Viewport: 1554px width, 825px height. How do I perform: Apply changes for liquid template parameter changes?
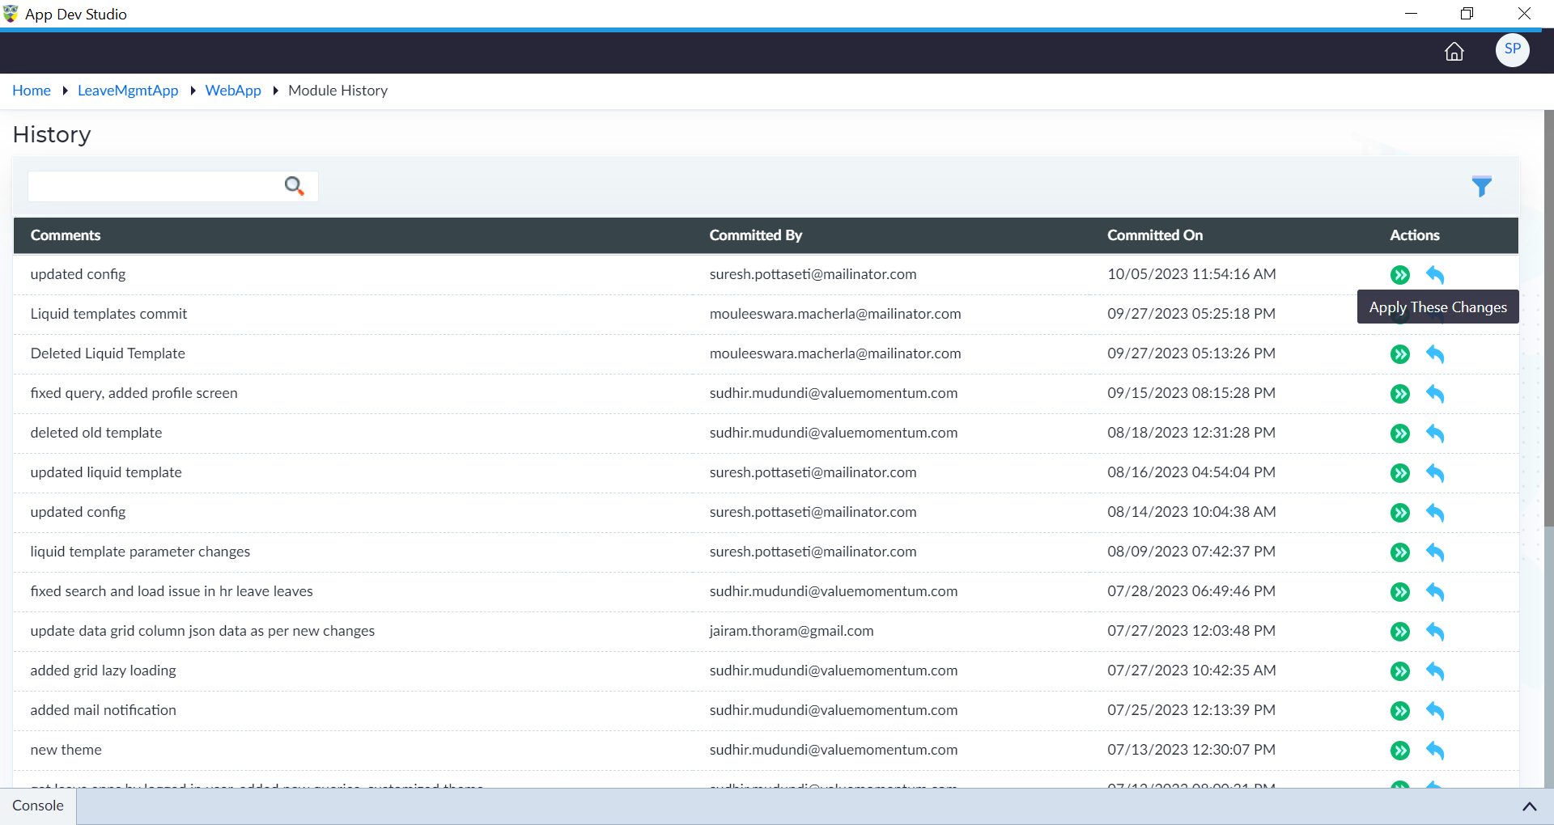(x=1400, y=552)
